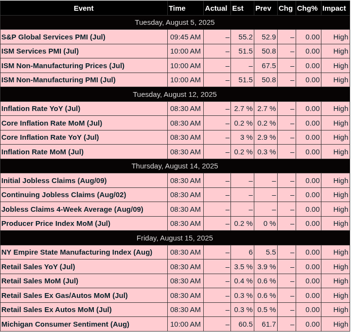This screenshot has height=333, width=354.
Task: Click the 55.2 estimate for S&P Global Services PMI
Action: (x=242, y=37)
